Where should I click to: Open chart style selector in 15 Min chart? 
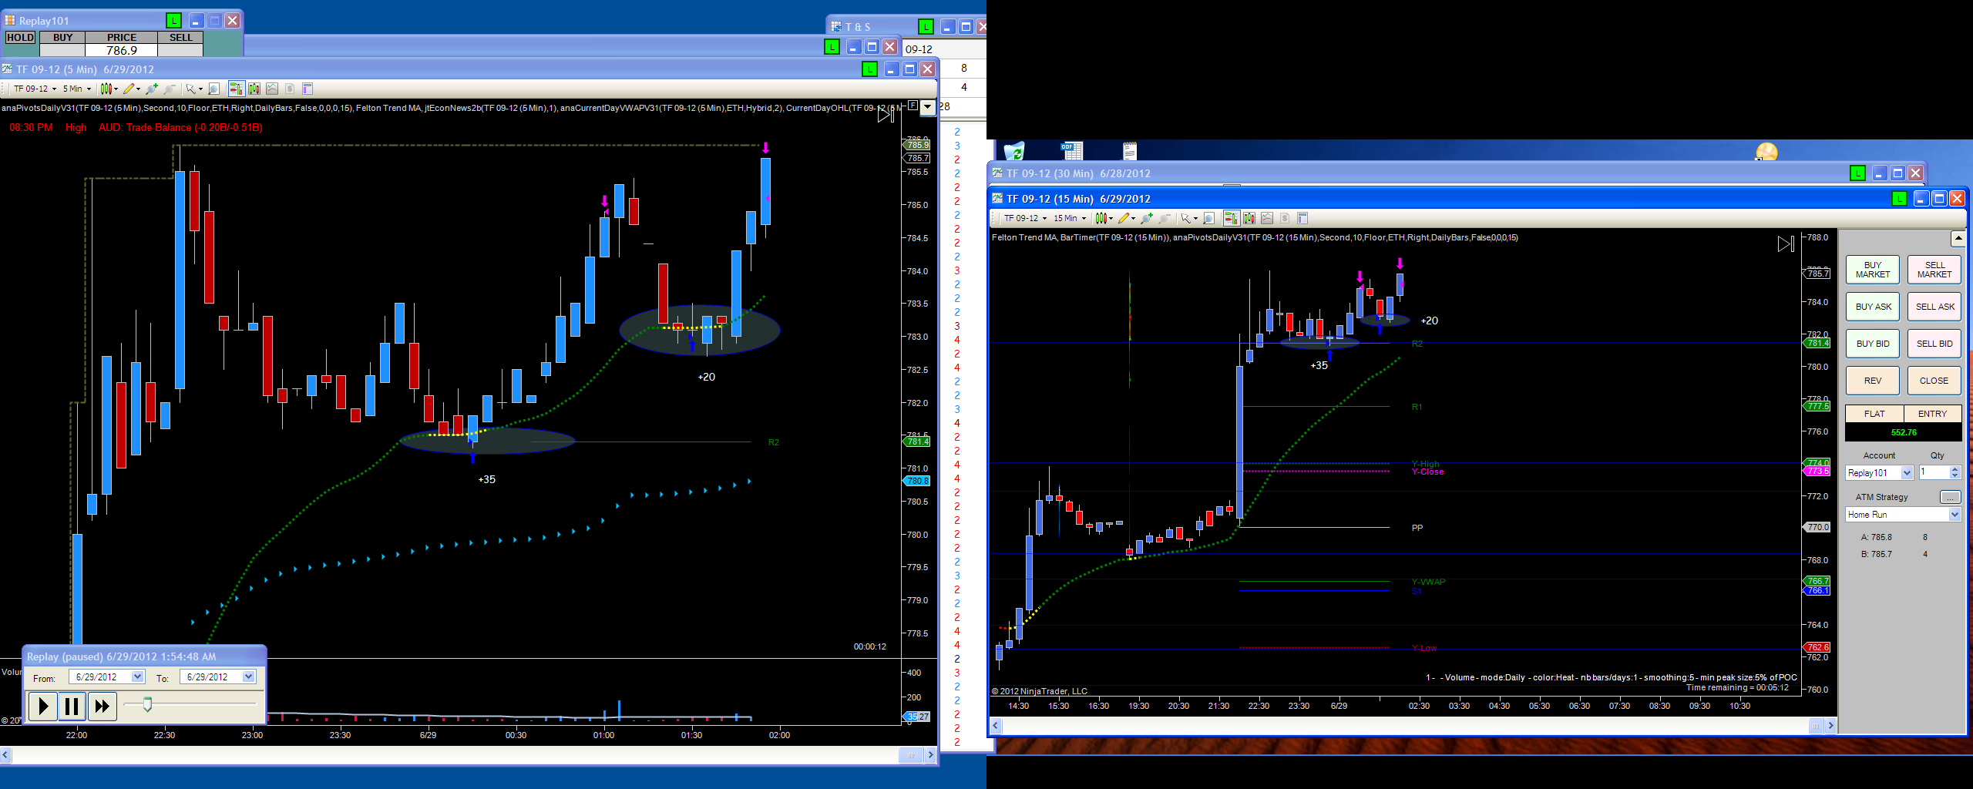[1104, 218]
